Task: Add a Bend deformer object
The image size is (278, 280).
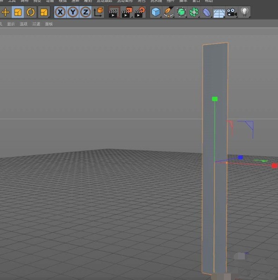Action: [x=207, y=12]
